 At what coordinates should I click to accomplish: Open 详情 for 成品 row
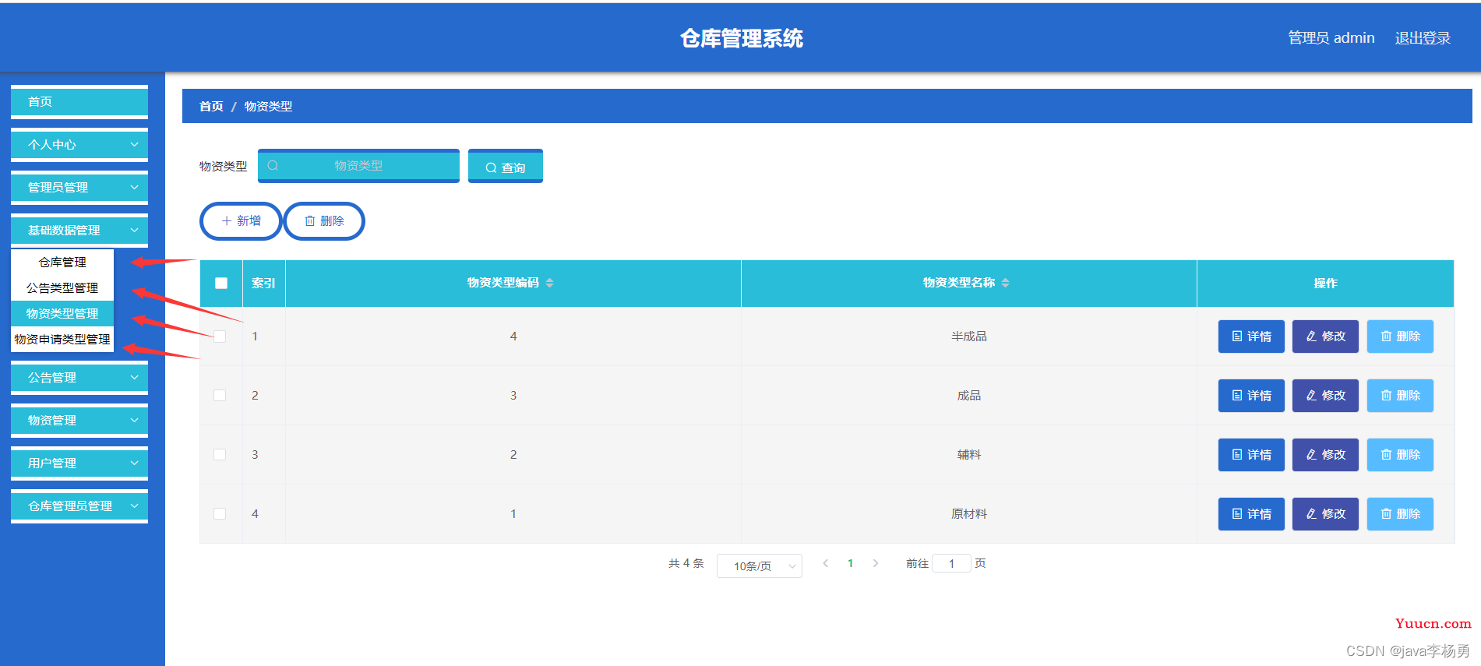click(x=1251, y=396)
